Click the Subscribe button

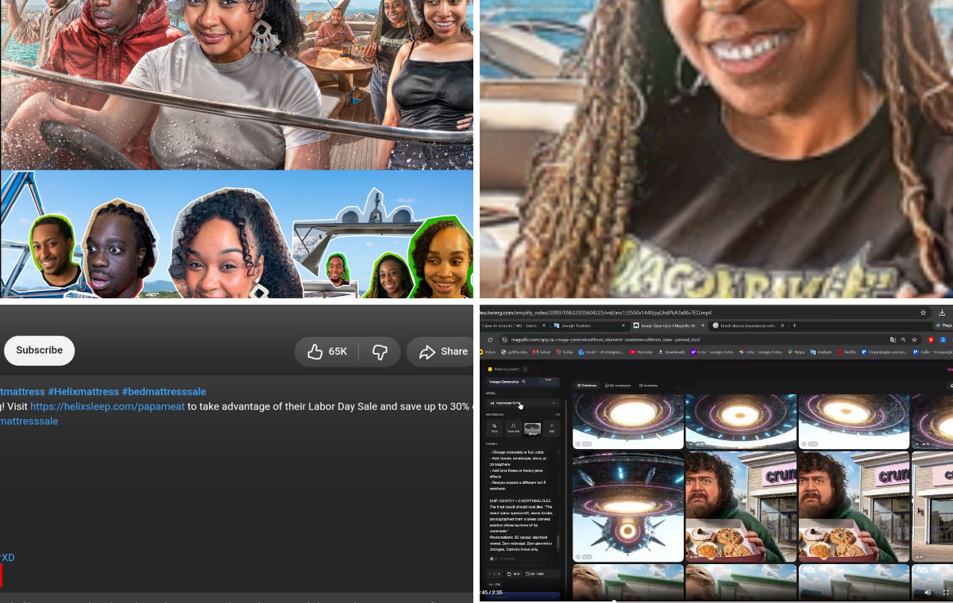[x=39, y=350]
